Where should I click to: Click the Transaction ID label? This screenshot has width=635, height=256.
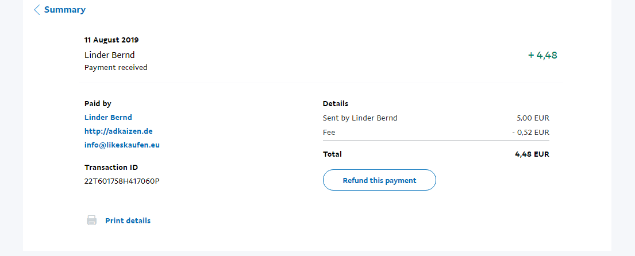coord(111,168)
